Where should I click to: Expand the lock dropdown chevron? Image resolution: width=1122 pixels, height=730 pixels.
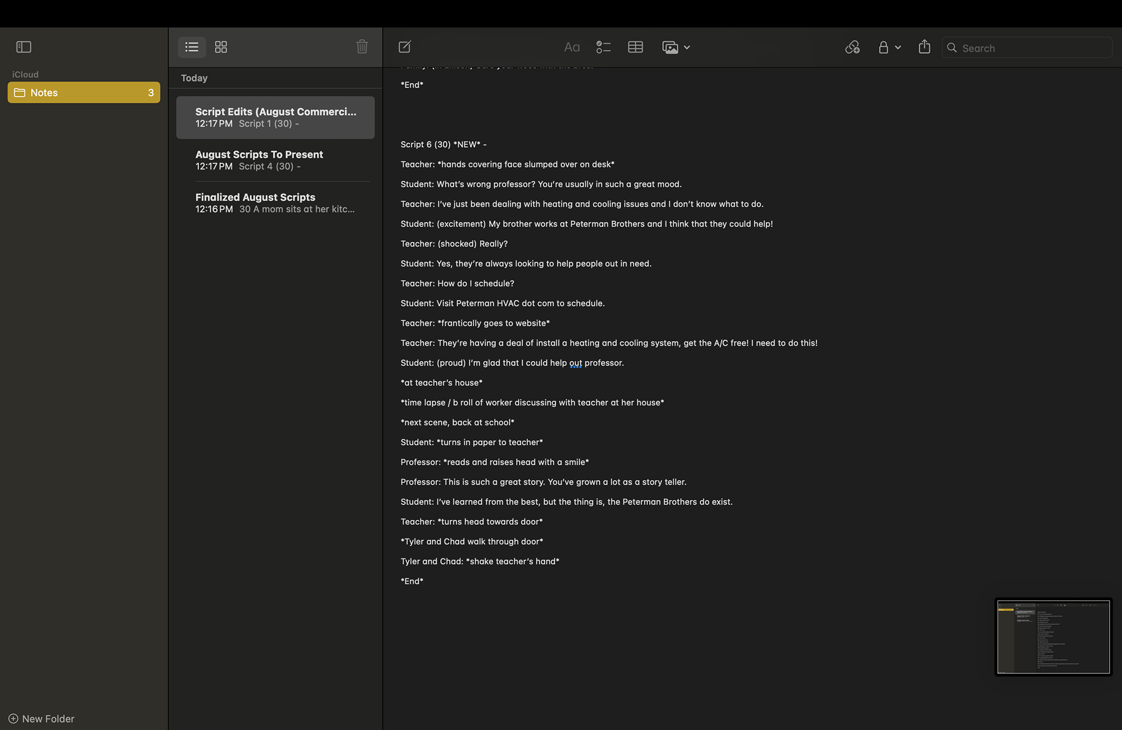point(898,48)
